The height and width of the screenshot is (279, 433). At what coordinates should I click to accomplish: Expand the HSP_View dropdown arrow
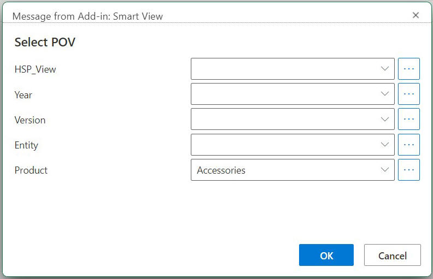[384, 69]
